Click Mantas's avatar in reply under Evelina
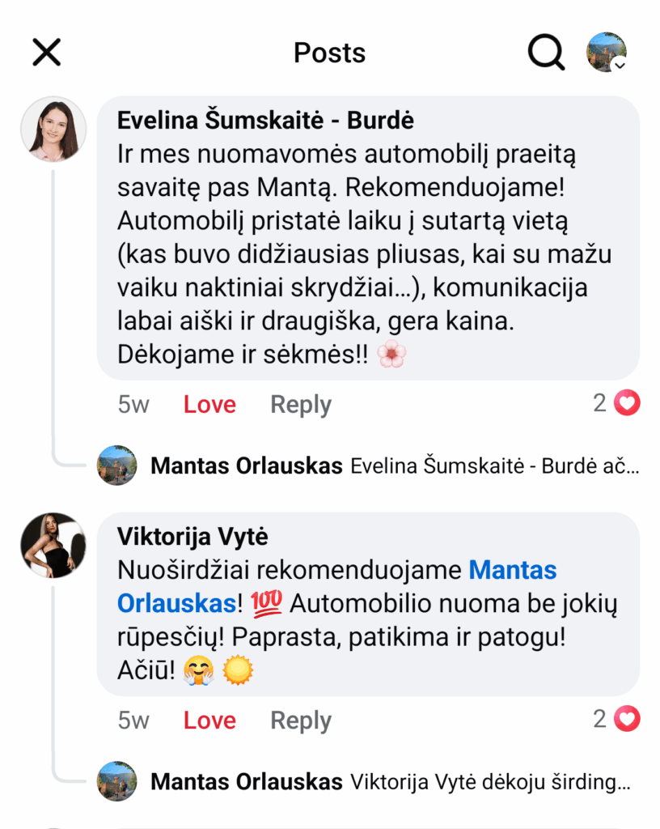Screen dimensions: 660x829 pos(117,466)
